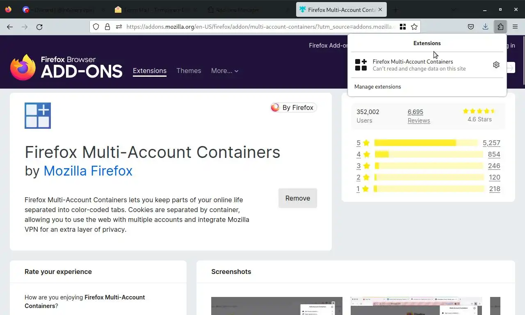This screenshot has height=315, width=525.
Task: Click the containers icon in the Extensions panel
Action: [361, 65]
